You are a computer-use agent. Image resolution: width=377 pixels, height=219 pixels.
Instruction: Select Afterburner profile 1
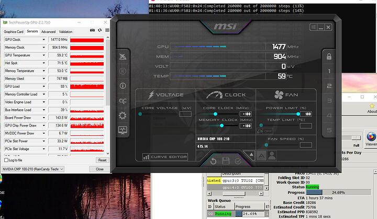tap(329, 71)
